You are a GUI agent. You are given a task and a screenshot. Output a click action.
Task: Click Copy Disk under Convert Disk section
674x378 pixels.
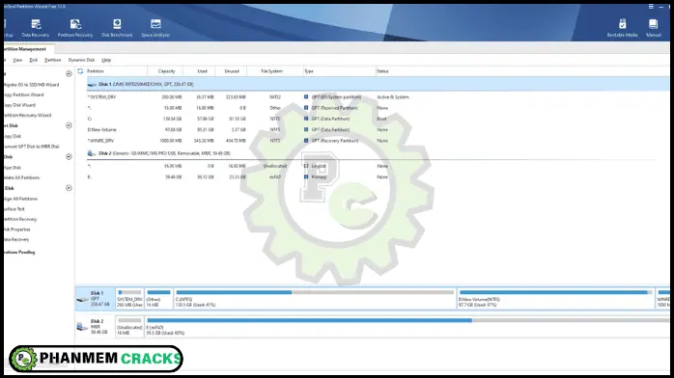coord(13,136)
